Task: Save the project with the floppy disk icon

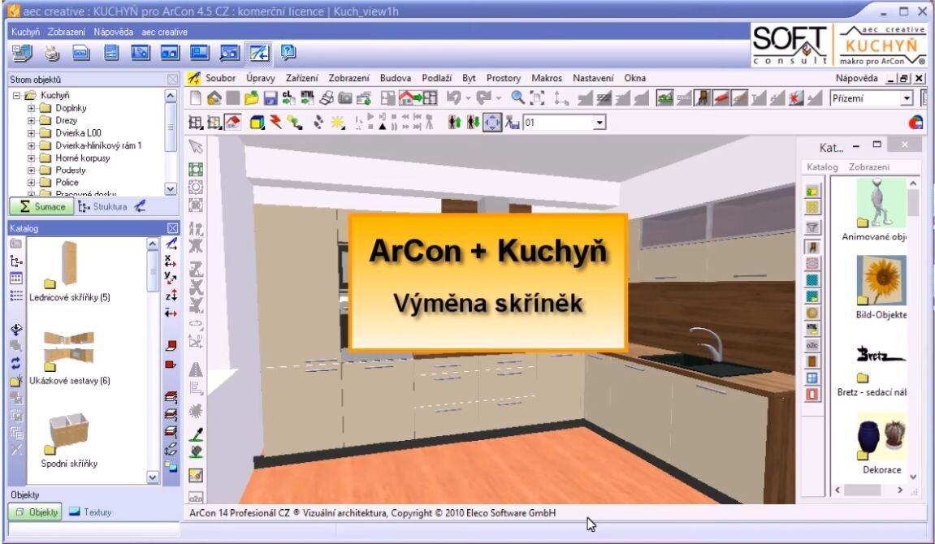Action: click(x=270, y=97)
